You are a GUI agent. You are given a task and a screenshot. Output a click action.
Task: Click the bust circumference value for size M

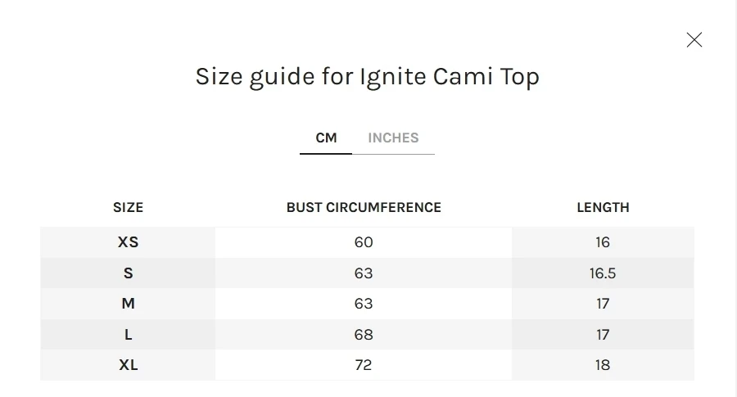tap(364, 304)
